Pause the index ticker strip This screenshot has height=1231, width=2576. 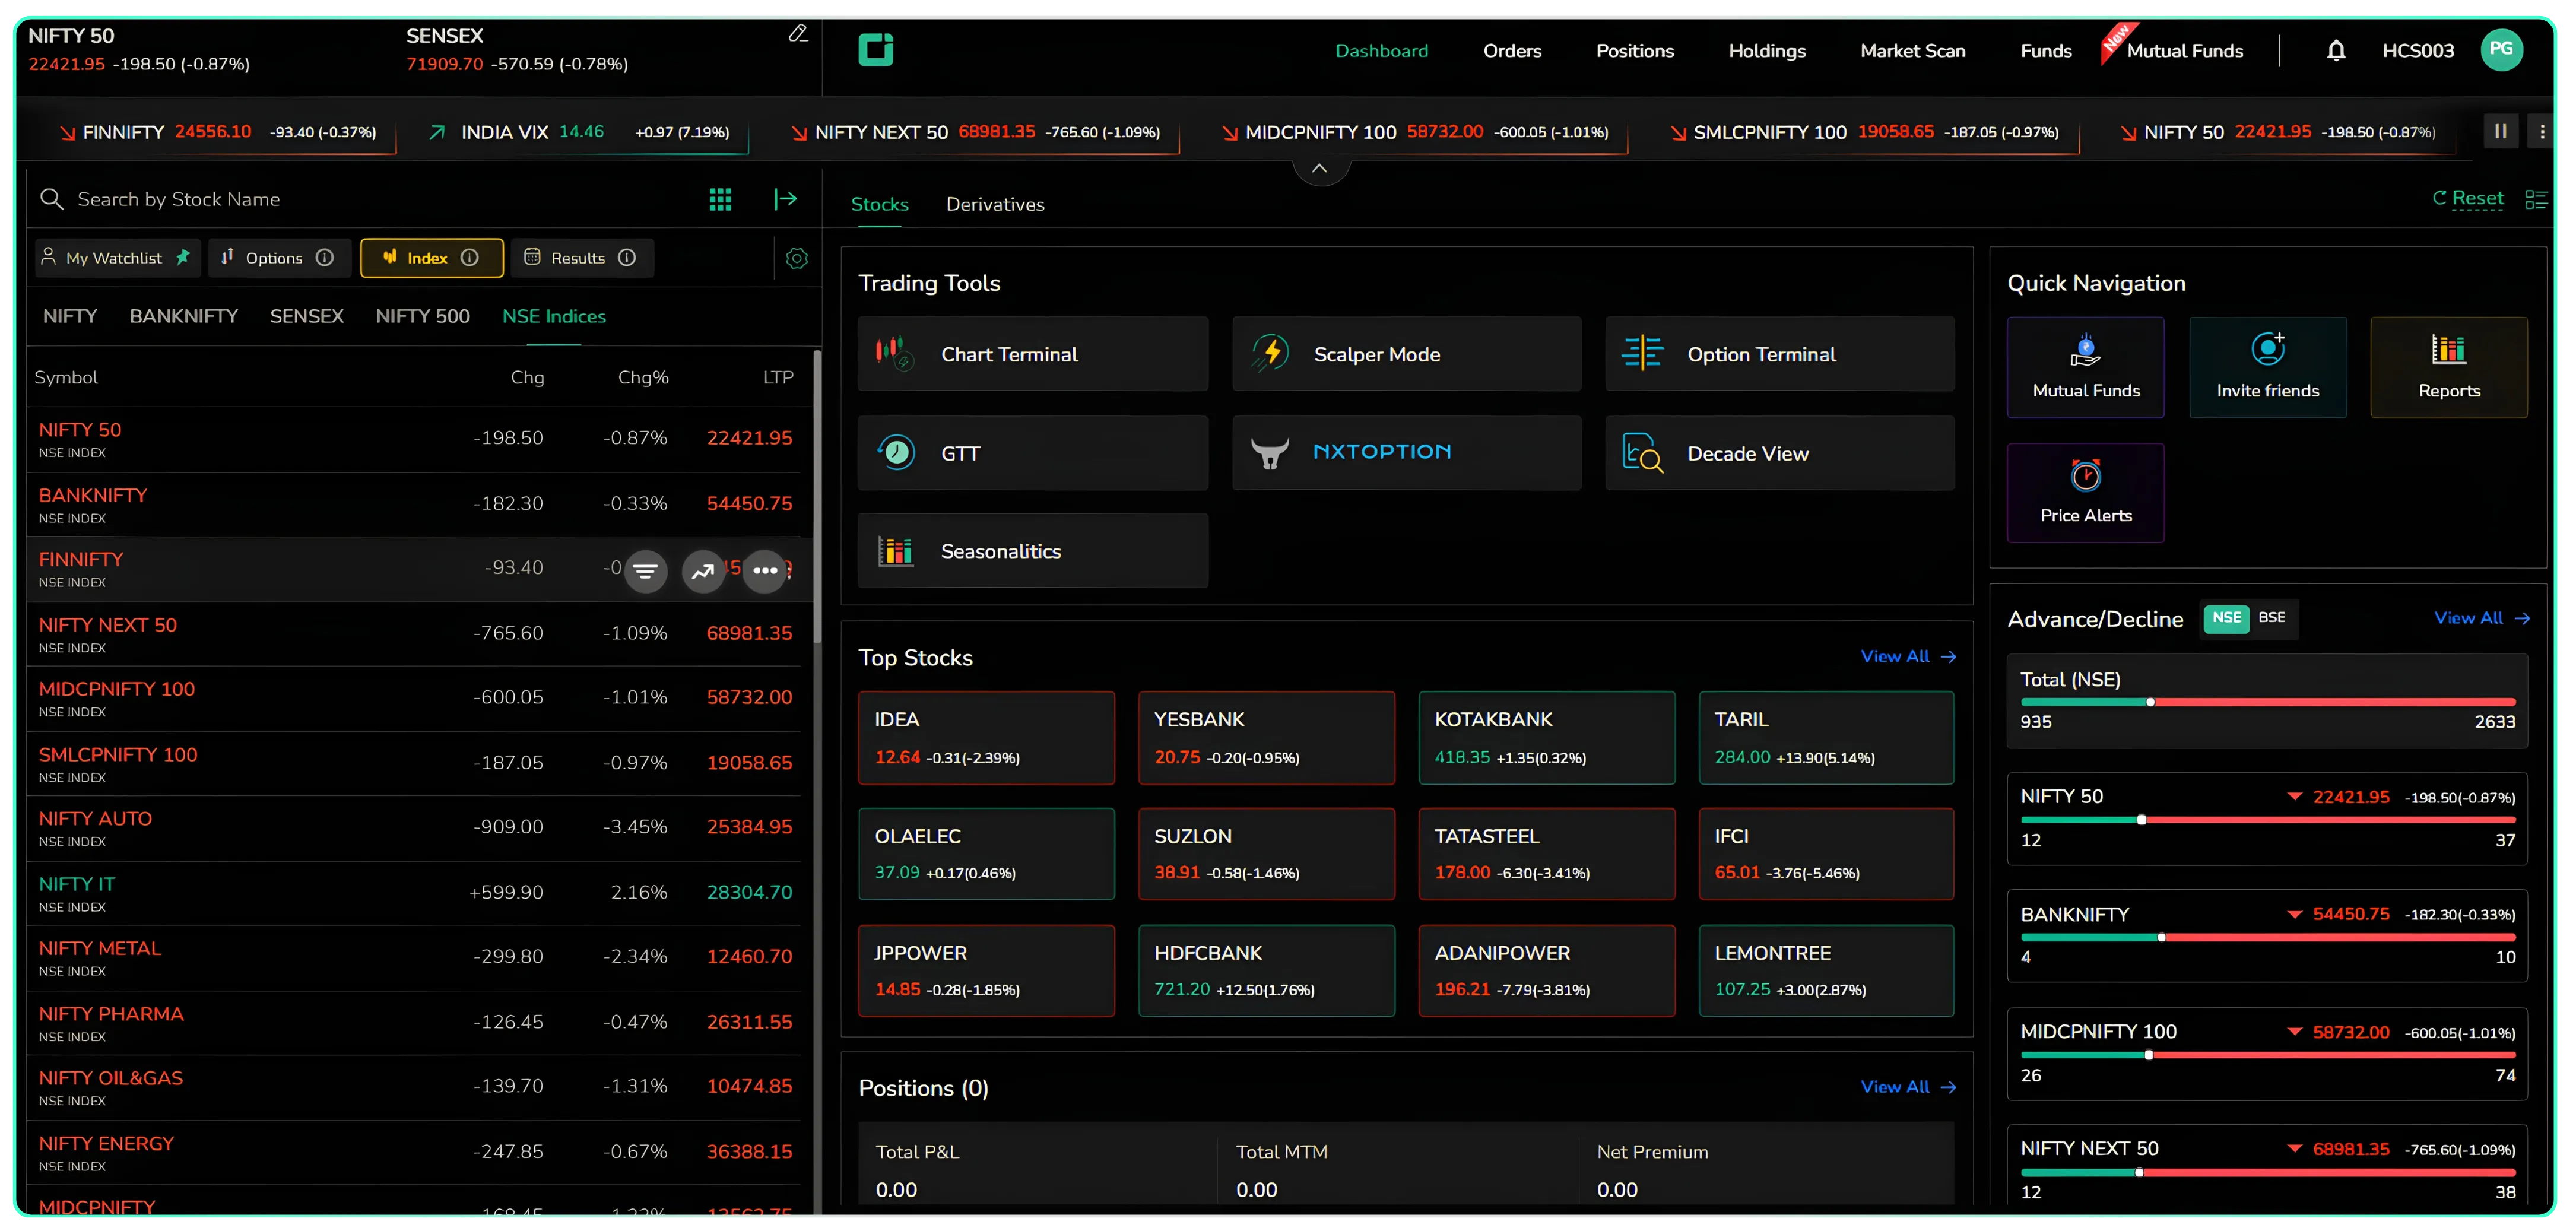pos(2500,131)
